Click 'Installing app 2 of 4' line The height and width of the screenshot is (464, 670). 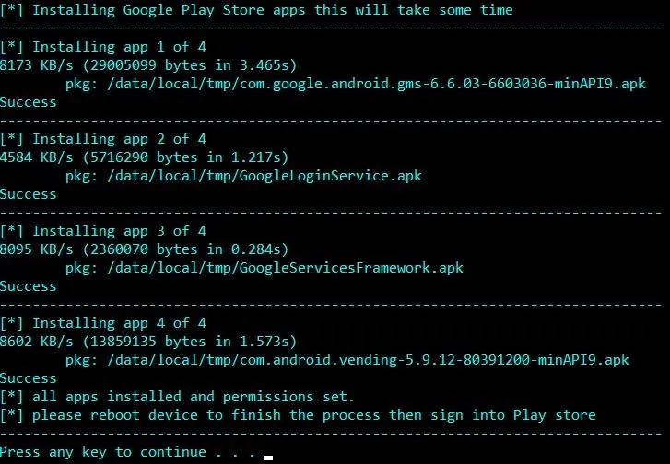pyautogui.click(x=103, y=139)
